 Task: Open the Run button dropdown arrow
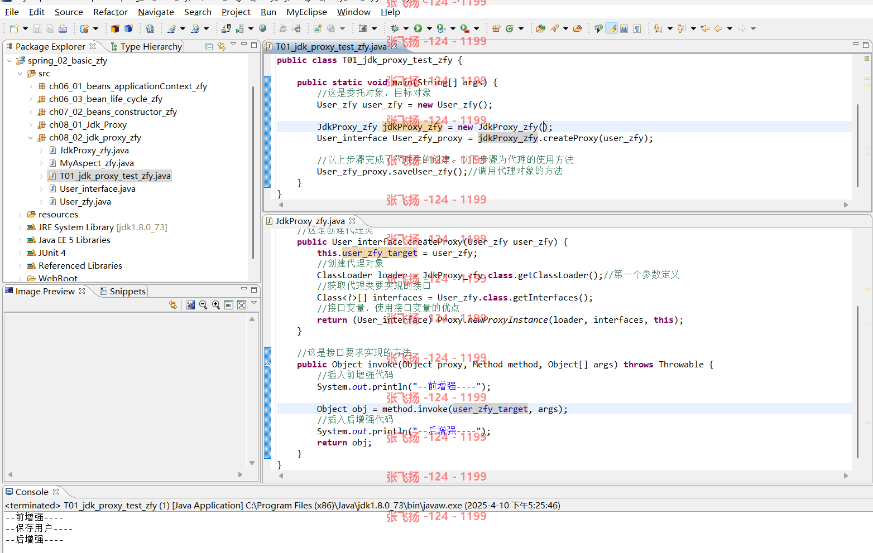click(x=429, y=28)
